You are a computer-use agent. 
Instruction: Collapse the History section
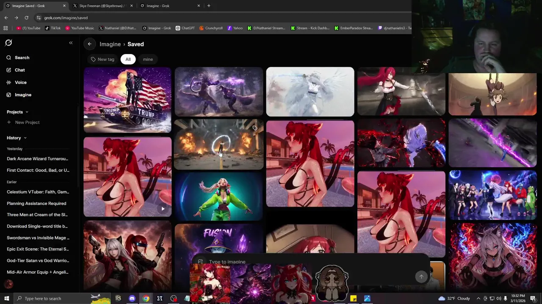point(17,138)
